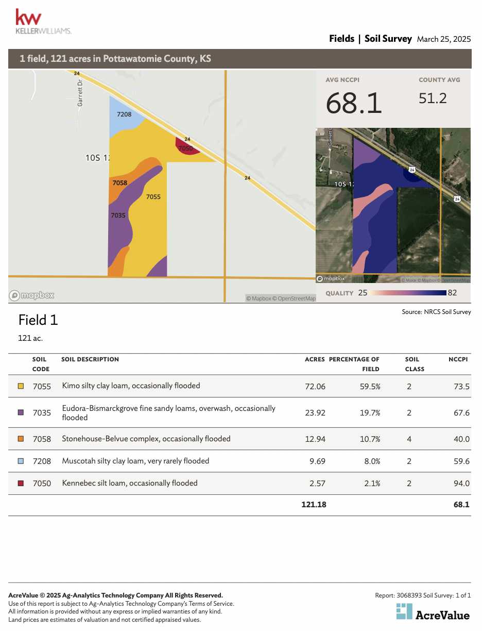Click the Source: NRCS Soil Survey note
Screen dimensions: 482x631
click(x=436, y=312)
